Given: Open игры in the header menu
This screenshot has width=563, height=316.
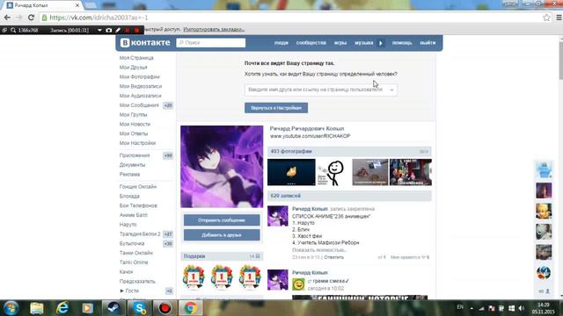Looking at the screenshot, I should pos(340,43).
